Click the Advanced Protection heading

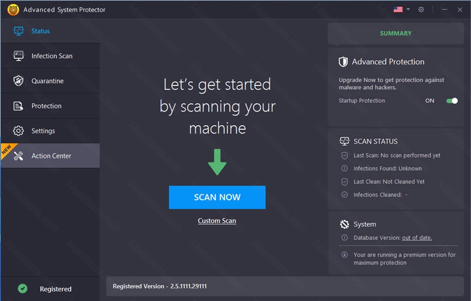click(x=388, y=62)
